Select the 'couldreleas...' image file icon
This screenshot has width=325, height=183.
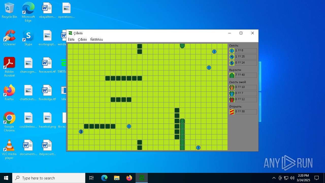coord(28,120)
